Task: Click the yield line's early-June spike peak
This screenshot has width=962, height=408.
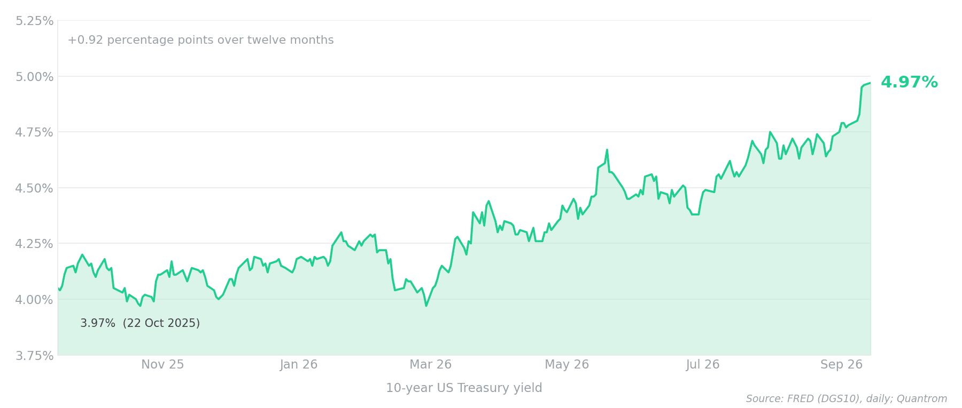Action: [607, 150]
